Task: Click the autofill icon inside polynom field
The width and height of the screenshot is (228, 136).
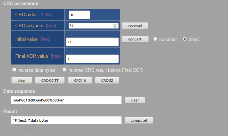Action: point(115,25)
